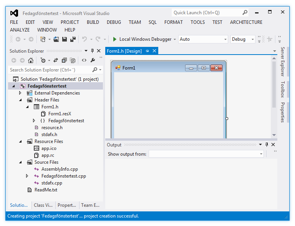Select the ReadMe.txt file
The image size is (295, 226).
[46, 190]
